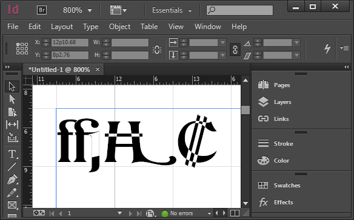The height and width of the screenshot is (220, 354).
Task: Select the Direct Selection tool (white arrow)
Action: [12, 99]
